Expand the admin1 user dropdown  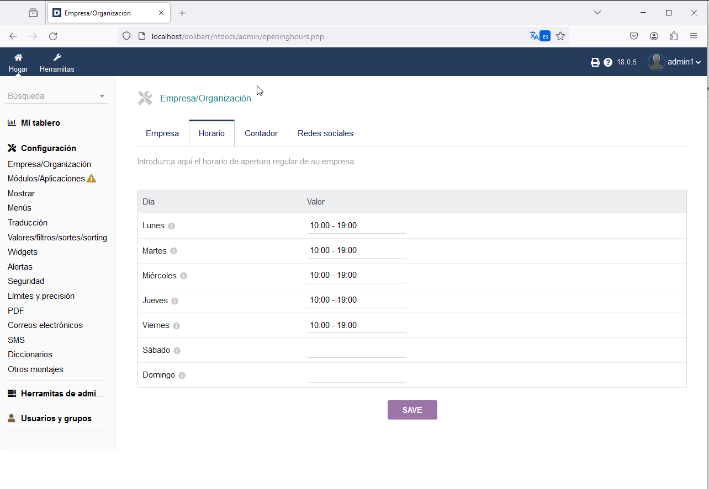coord(675,62)
